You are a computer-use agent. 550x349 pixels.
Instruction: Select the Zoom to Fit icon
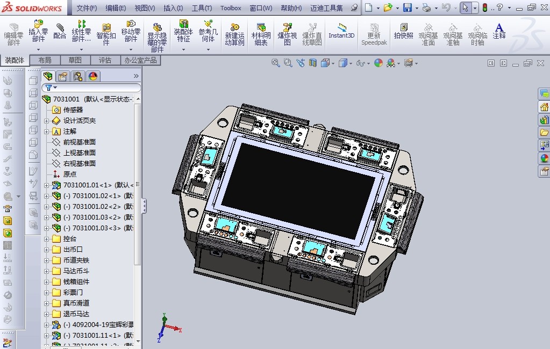[274, 63]
